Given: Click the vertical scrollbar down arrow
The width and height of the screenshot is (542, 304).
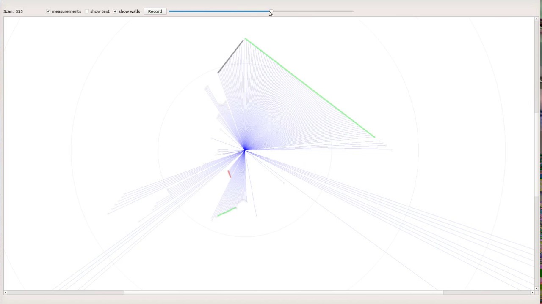Looking at the screenshot, I should pyautogui.click(x=536, y=288).
